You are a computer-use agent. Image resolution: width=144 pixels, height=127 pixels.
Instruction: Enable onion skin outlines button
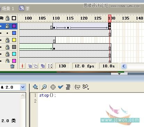35,66
